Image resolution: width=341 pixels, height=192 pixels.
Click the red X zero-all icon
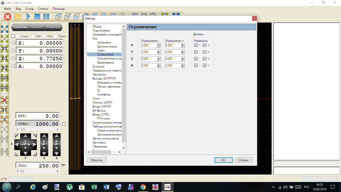(4, 100)
